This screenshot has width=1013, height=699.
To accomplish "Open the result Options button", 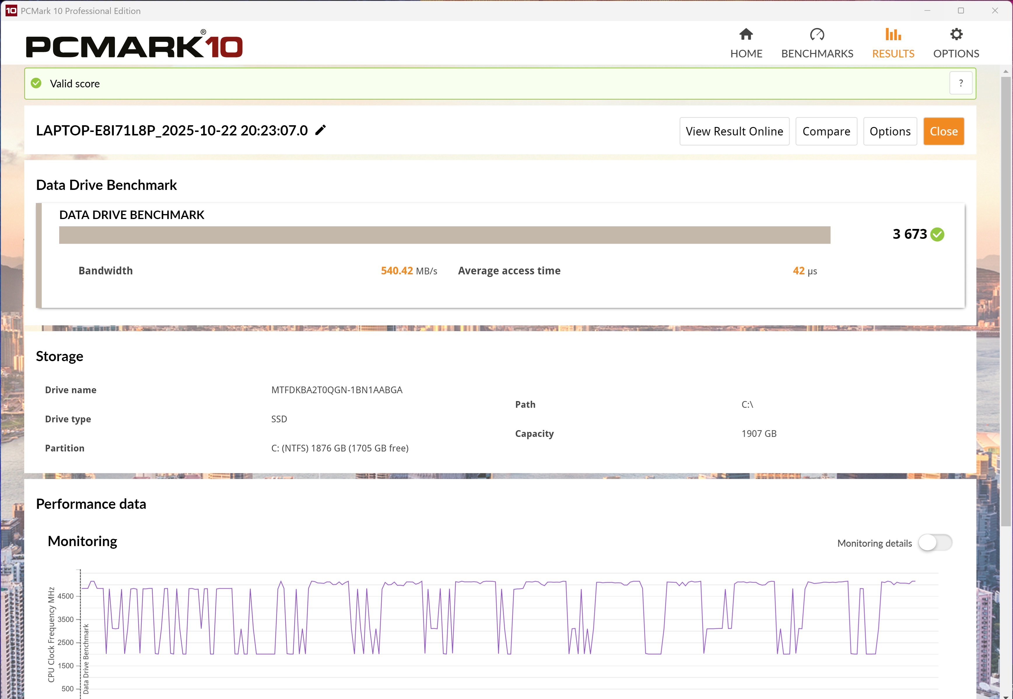I will click(890, 131).
